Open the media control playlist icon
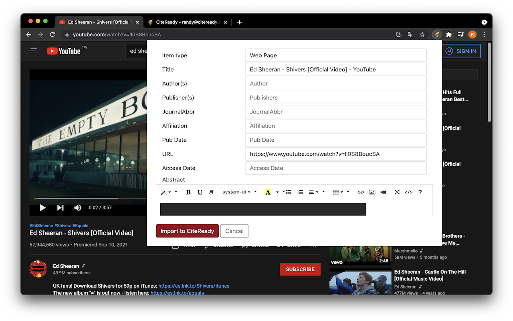This screenshot has width=513, height=321. pyautogui.click(x=460, y=35)
